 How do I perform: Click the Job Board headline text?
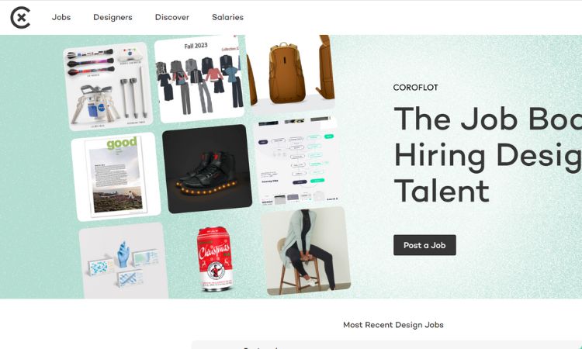click(x=487, y=154)
